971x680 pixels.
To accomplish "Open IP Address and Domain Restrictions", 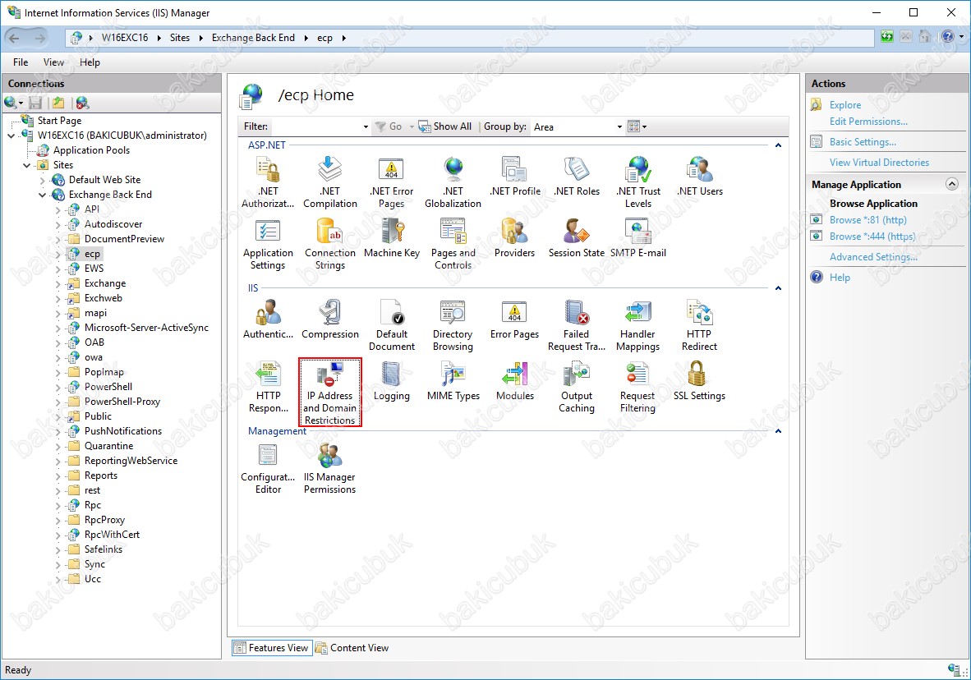I will click(x=330, y=392).
